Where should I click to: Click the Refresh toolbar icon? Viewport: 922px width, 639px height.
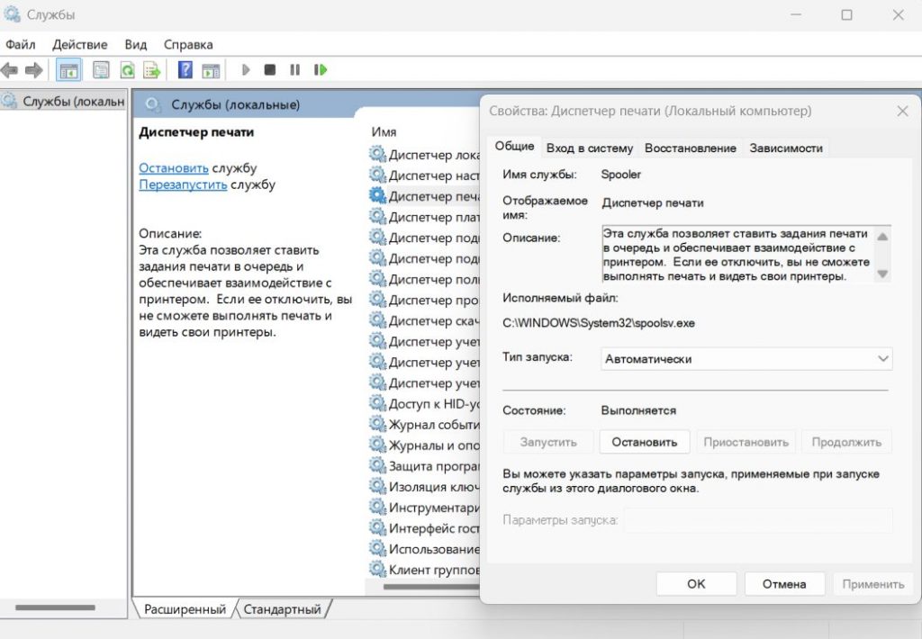[x=127, y=70]
